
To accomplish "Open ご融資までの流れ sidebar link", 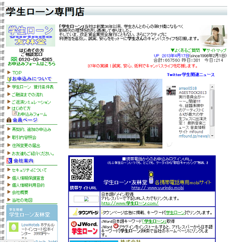I will [28, 94].
